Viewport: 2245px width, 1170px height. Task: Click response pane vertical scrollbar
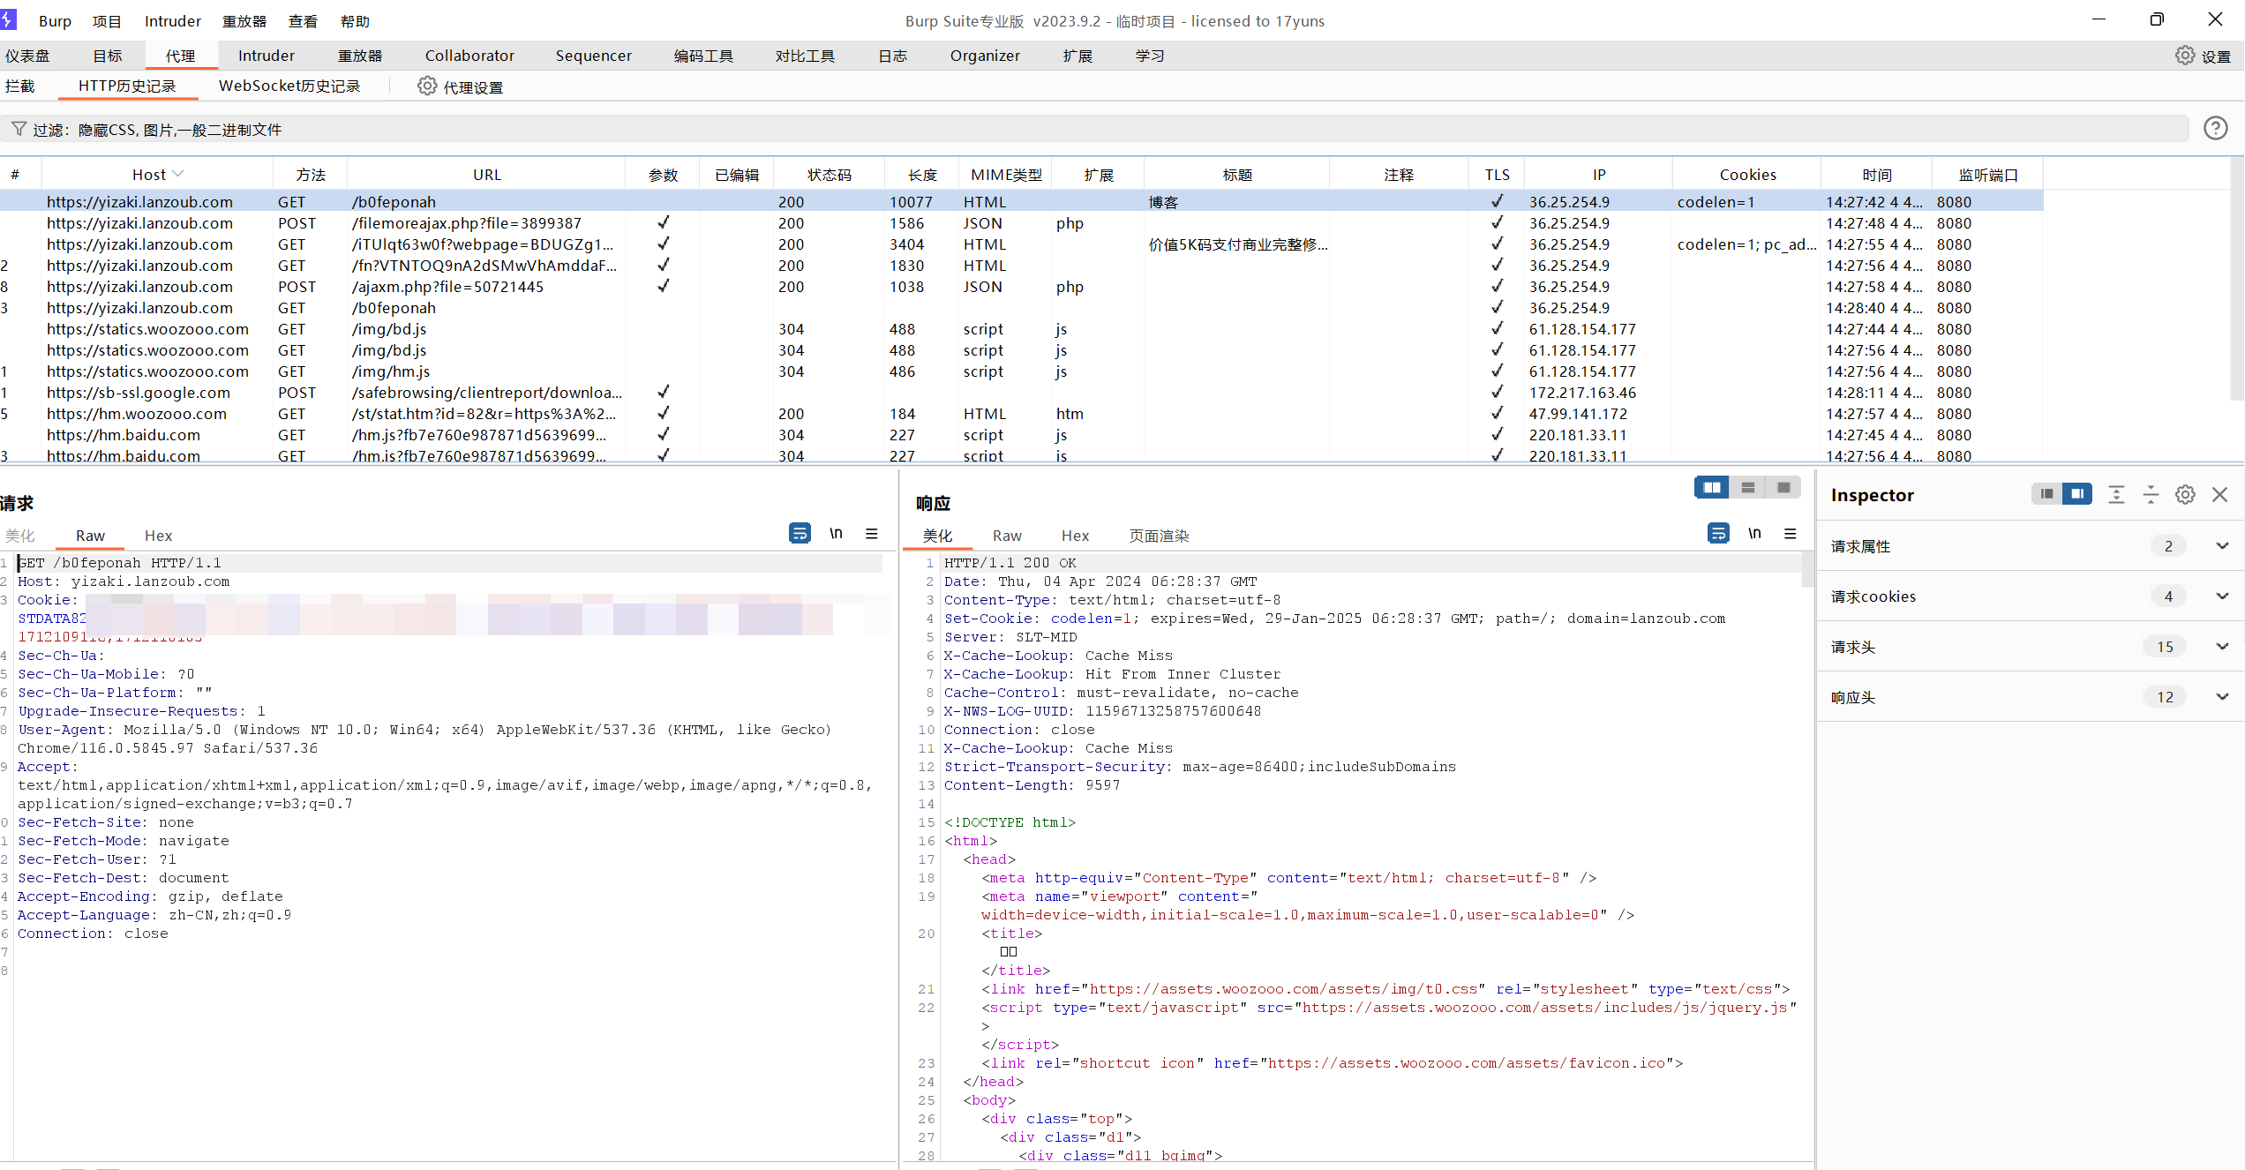click(x=1808, y=569)
